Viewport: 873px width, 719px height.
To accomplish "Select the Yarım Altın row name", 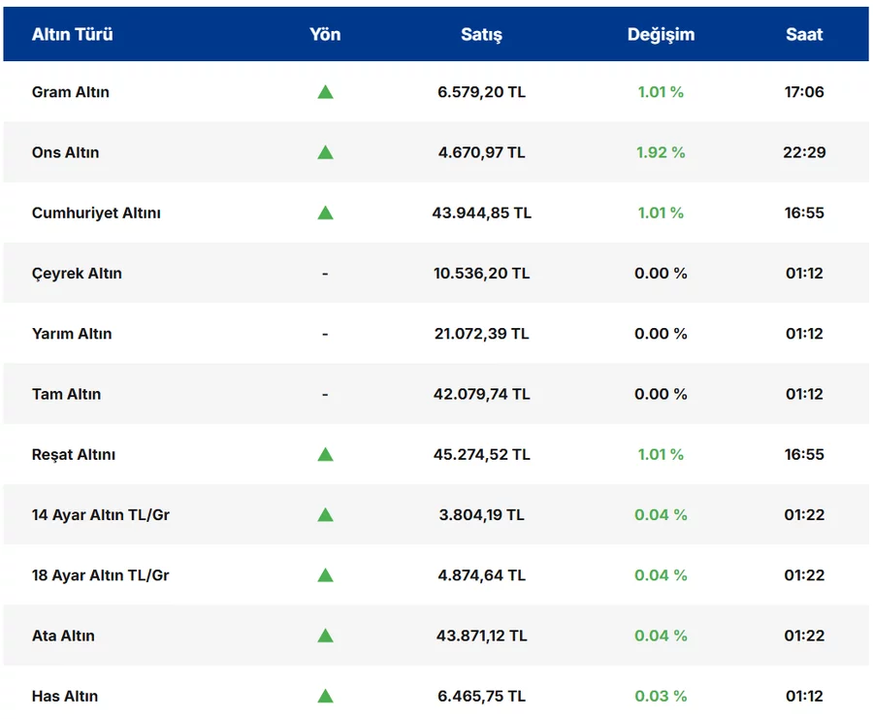I will coord(72,334).
